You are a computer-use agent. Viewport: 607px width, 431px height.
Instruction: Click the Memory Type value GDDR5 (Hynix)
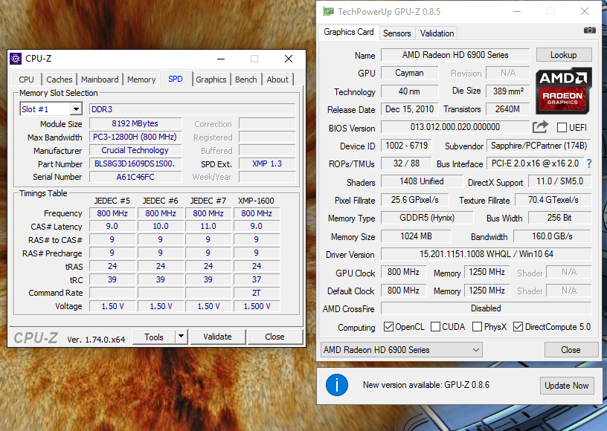pyautogui.click(x=427, y=218)
